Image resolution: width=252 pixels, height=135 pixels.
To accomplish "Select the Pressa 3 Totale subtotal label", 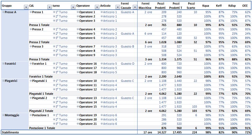I will tap(39, 59).
